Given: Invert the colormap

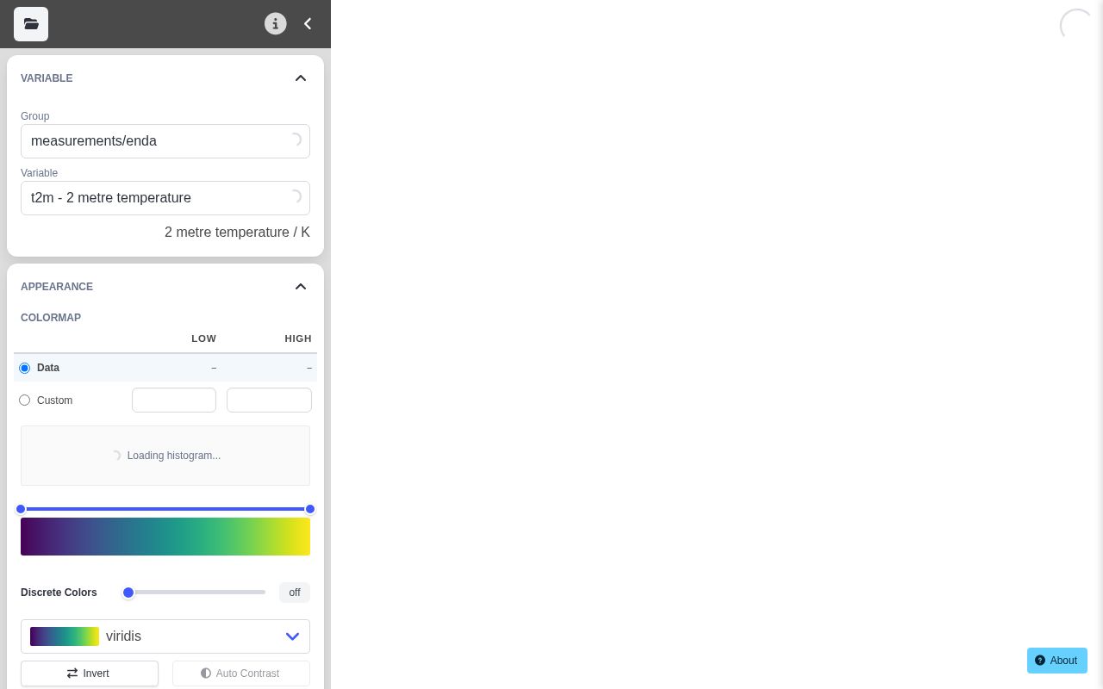Looking at the screenshot, I should [x=90, y=673].
